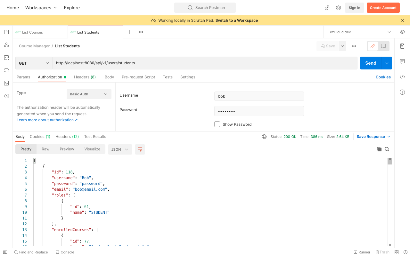
Task: Add a new request tab with plus icon
Action: pyautogui.click(x=129, y=32)
